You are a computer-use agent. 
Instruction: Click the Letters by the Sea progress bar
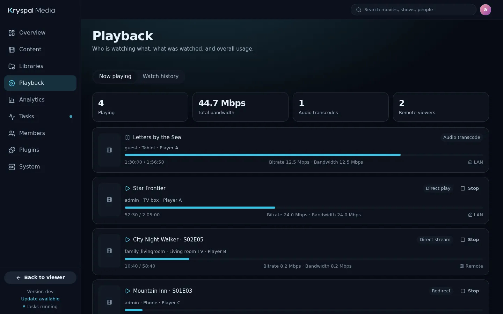304,155
